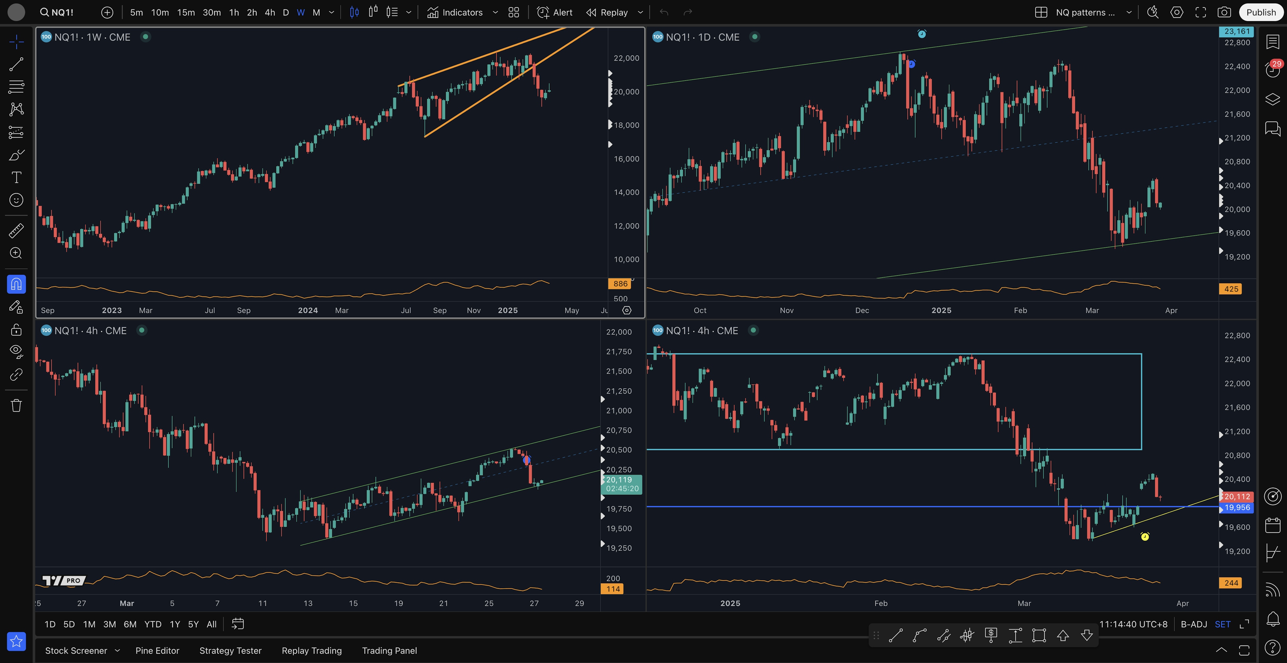Click the trash remove objects icon
Image resolution: width=1287 pixels, height=663 pixels.
click(x=16, y=405)
